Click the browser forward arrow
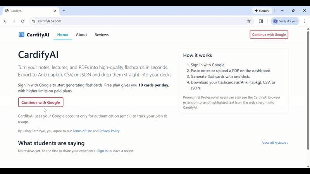Viewport: 310px width, 174px height. 14,21
